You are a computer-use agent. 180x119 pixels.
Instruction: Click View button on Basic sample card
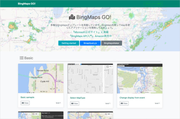25,103
